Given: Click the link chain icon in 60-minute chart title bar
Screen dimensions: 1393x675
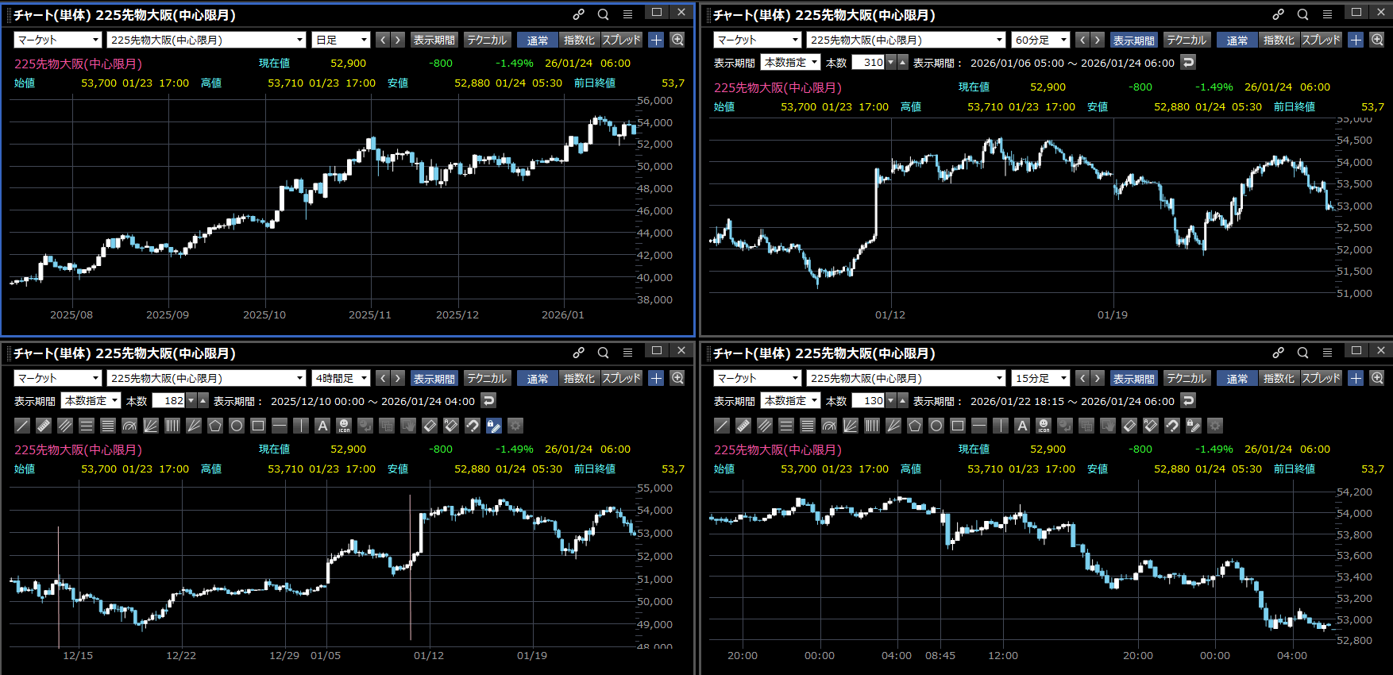Looking at the screenshot, I should tap(1278, 14).
